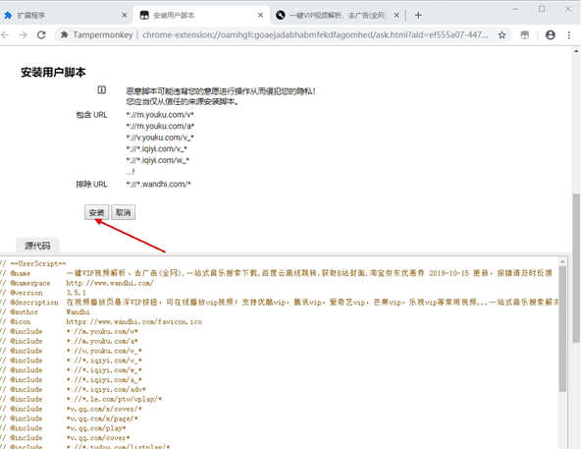This screenshot has height=449, width=581.
Task: Click the Tampermonkey extension puzzle icon in address bar
Action: click(x=65, y=35)
